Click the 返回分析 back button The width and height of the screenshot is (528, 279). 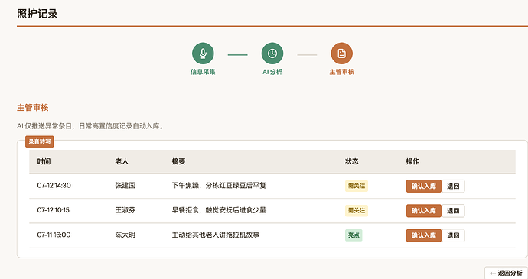pos(506,273)
